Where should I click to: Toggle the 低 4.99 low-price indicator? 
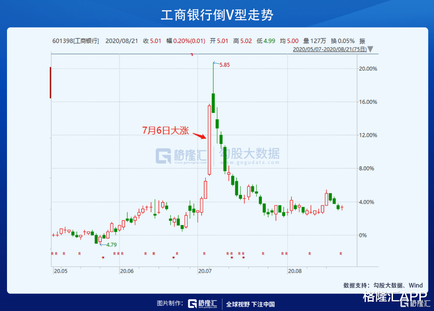point(266,40)
